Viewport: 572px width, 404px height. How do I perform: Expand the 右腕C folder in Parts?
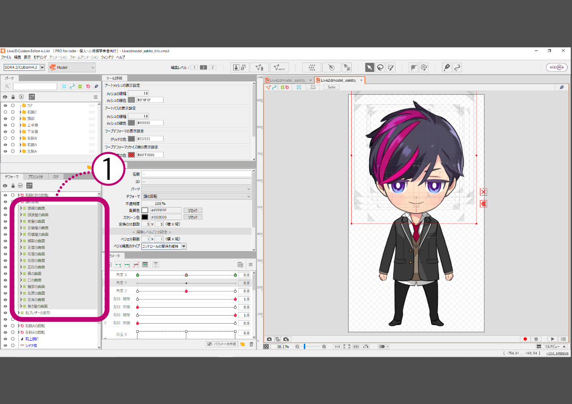point(20,112)
